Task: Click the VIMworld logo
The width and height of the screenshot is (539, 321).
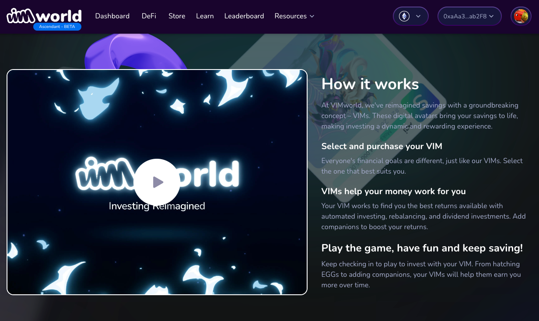Action: pos(44,14)
